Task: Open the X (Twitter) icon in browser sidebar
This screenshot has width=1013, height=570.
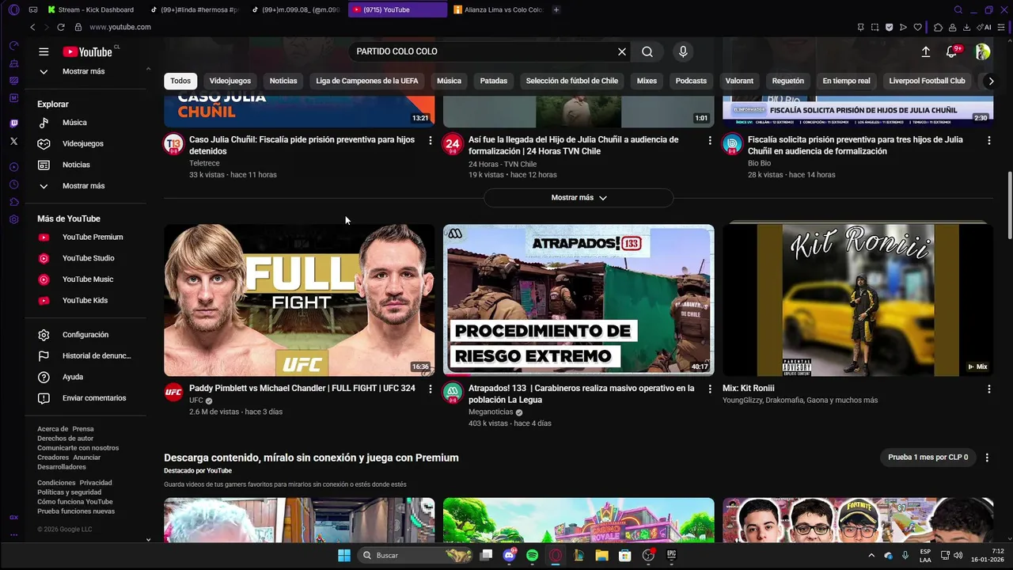Action: click(13, 141)
